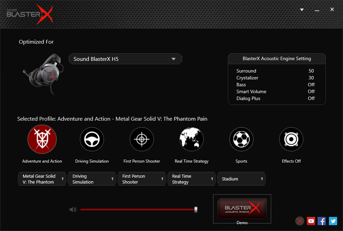Play the BlasterX Acoustic Engine Demo
The image size is (343, 231).
tap(242, 208)
